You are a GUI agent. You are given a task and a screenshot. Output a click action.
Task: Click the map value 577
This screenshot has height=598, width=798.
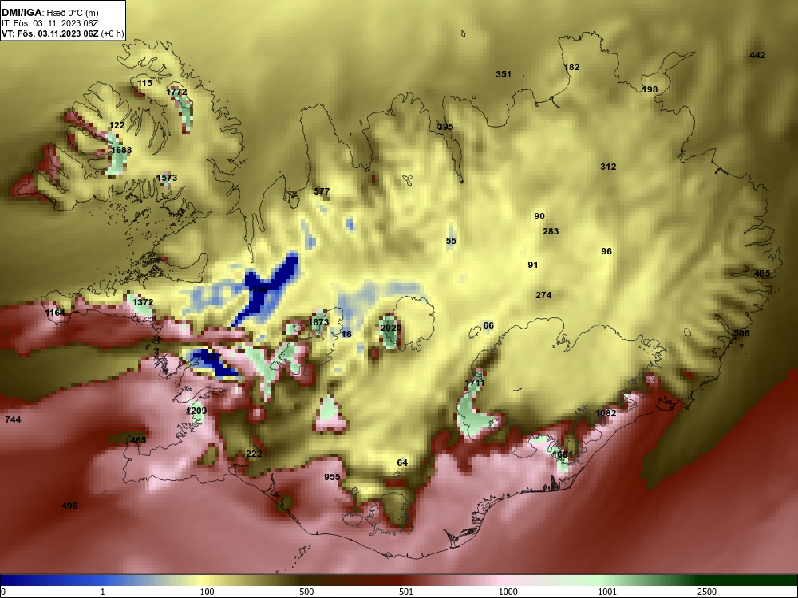click(322, 191)
